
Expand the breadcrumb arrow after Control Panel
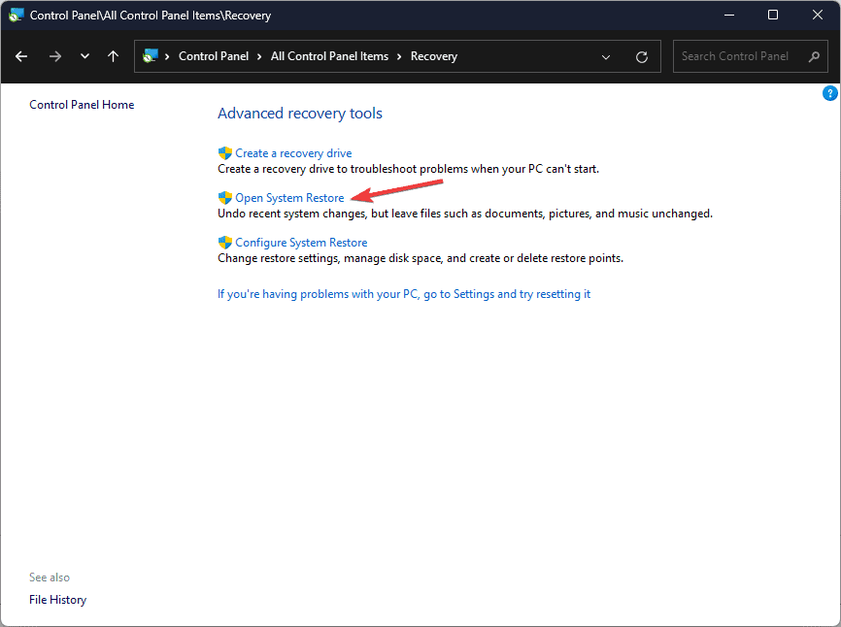point(258,56)
